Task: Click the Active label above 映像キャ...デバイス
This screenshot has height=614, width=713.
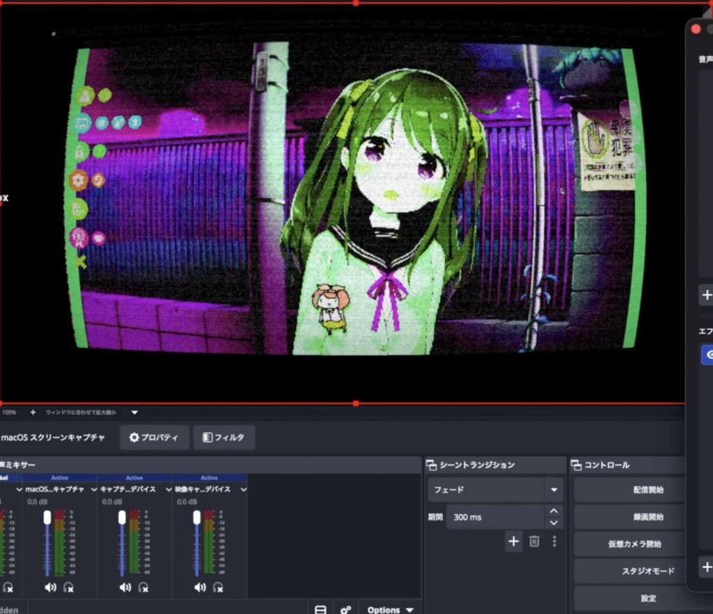Action: (209, 478)
